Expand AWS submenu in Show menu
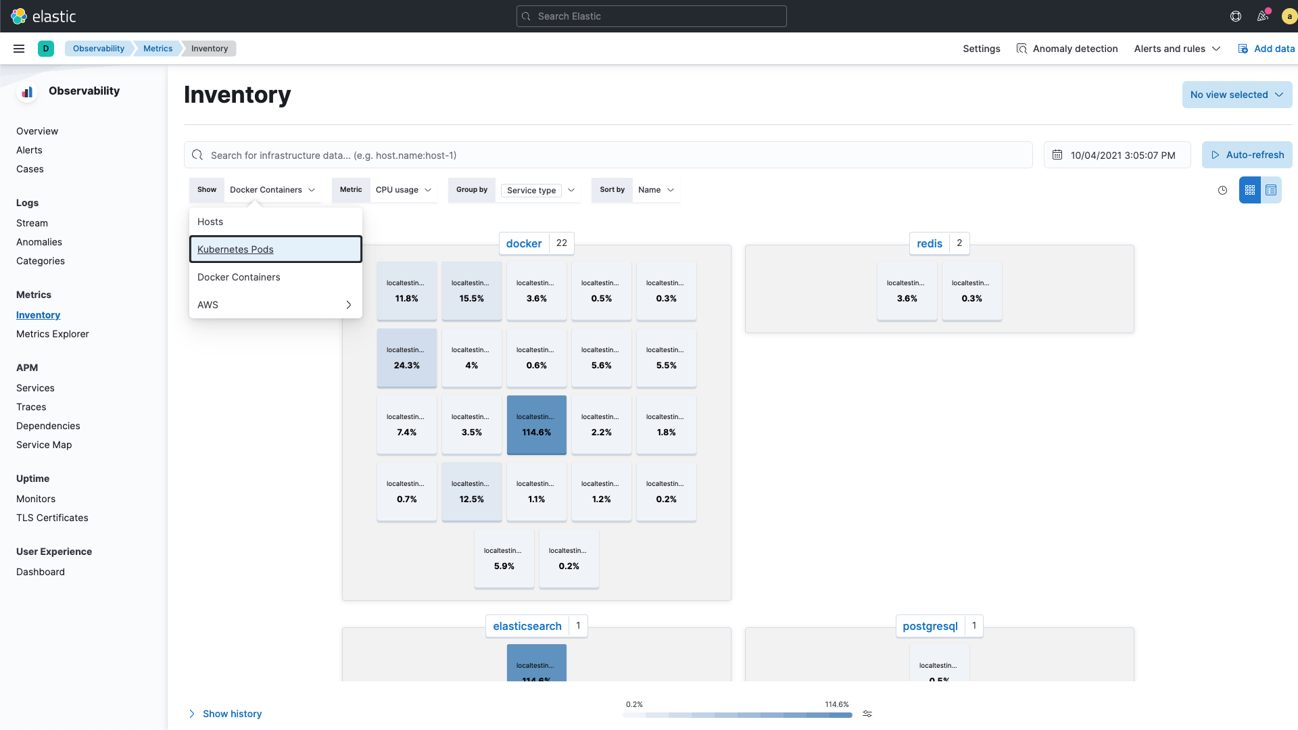The height and width of the screenshot is (730, 1298). (x=275, y=305)
